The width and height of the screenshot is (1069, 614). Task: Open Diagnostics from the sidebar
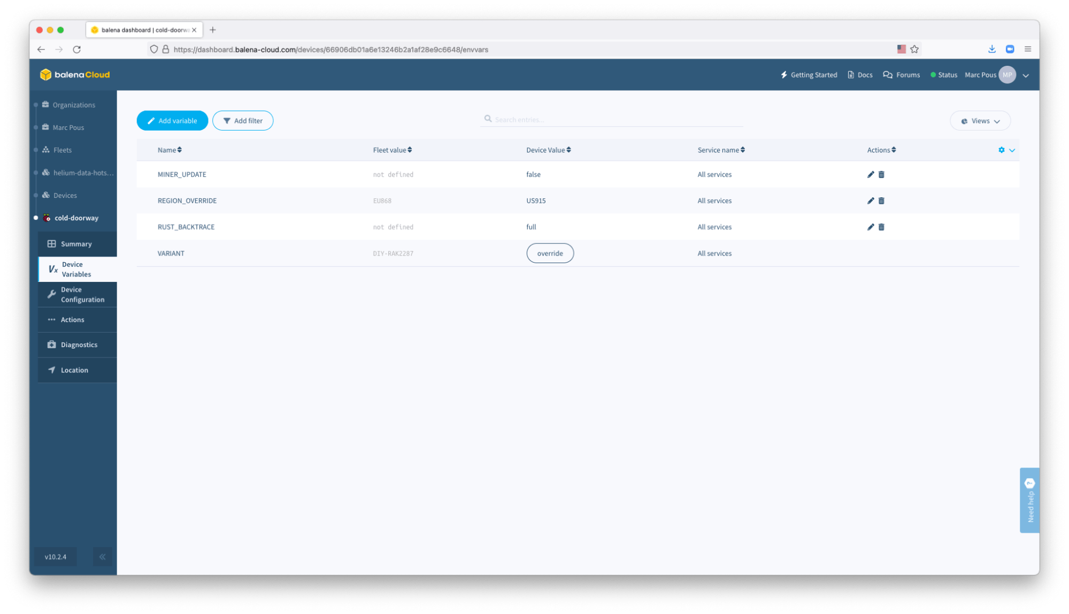click(x=79, y=344)
